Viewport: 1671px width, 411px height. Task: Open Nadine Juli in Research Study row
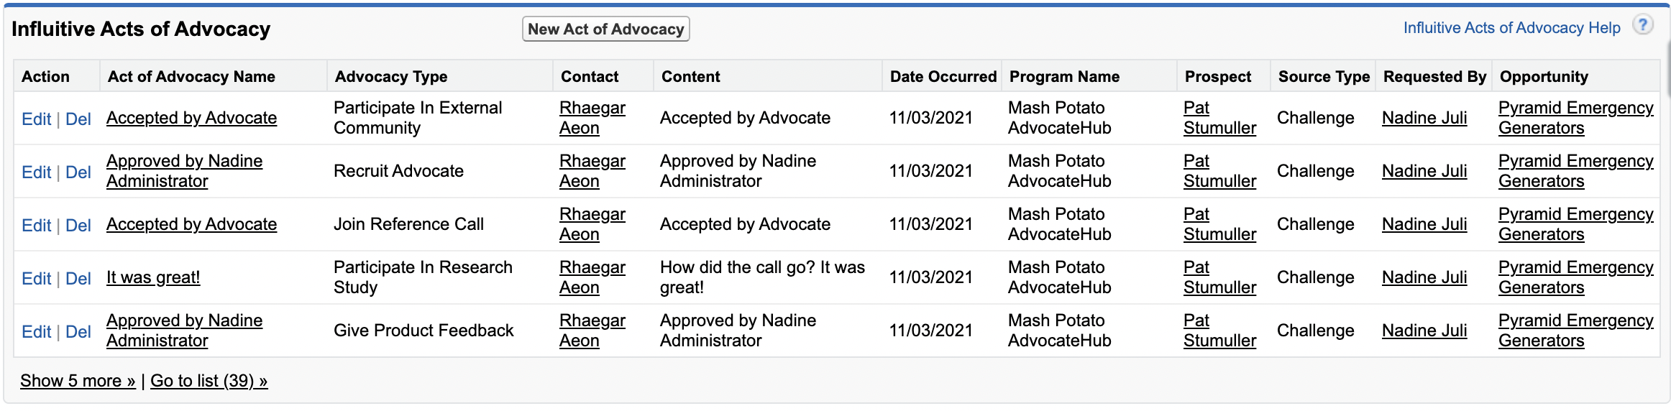(x=1424, y=277)
